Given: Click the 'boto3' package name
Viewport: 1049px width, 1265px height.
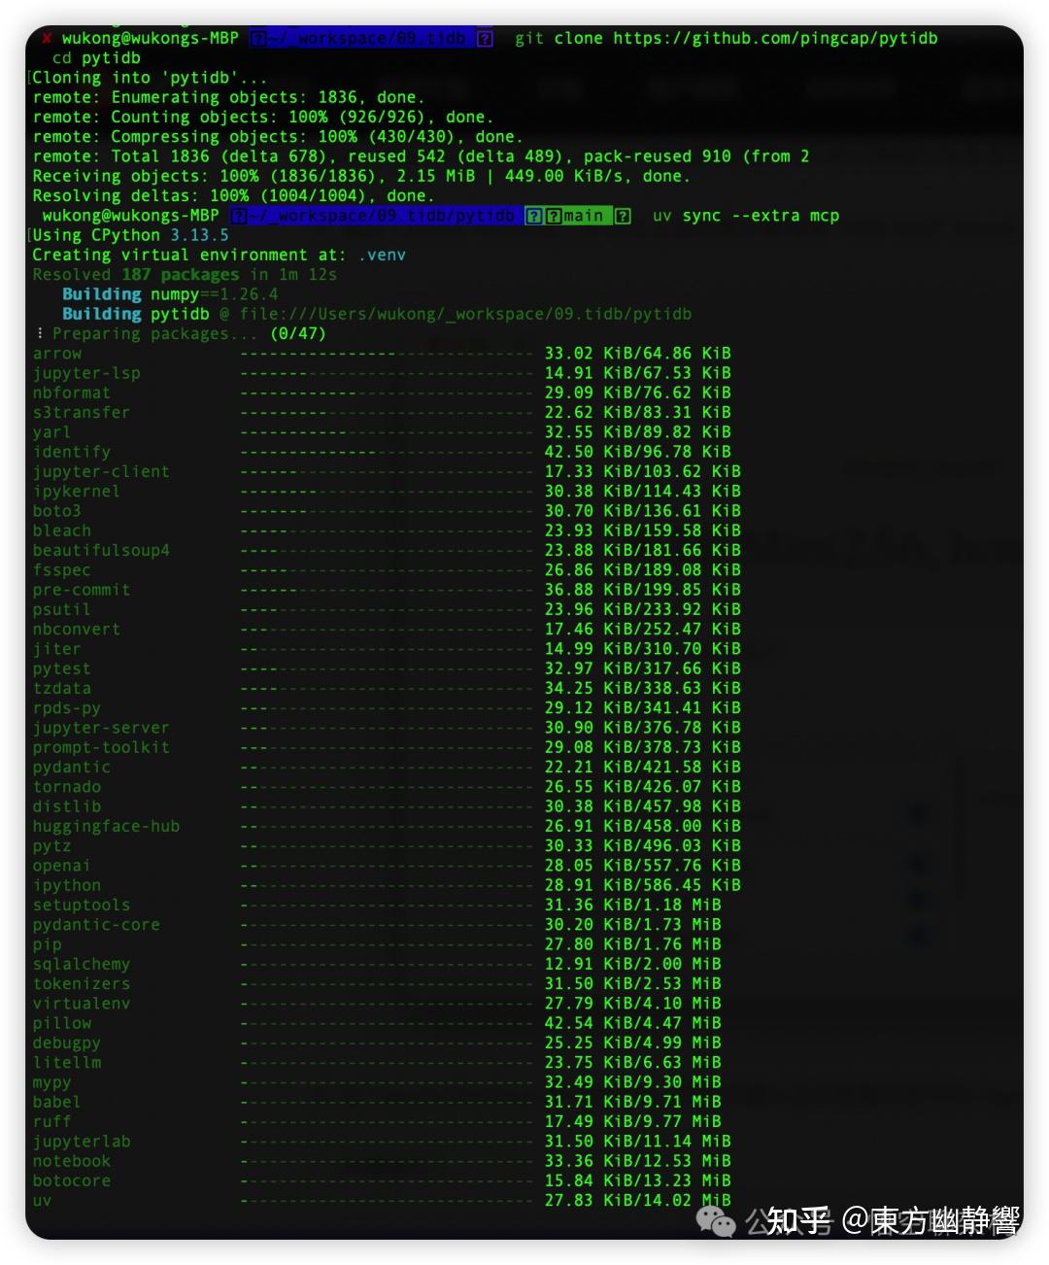Looking at the screenshot, I should pyautogui.click(x=56, y=511).
